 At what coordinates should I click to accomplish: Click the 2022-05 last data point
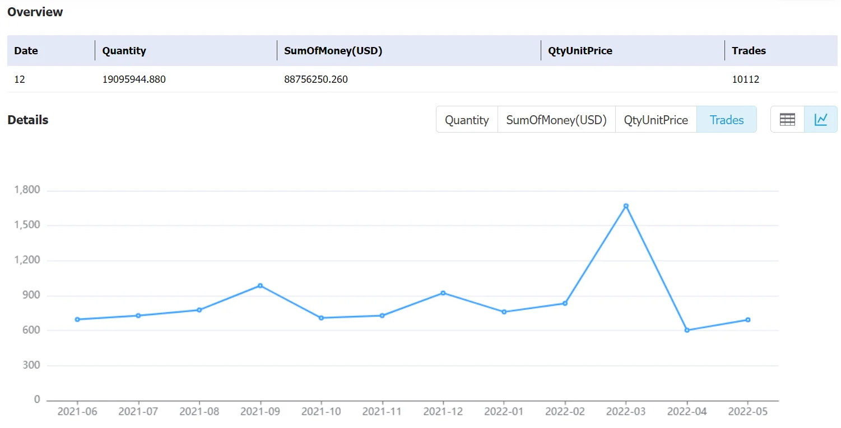[x=748, y=320]
